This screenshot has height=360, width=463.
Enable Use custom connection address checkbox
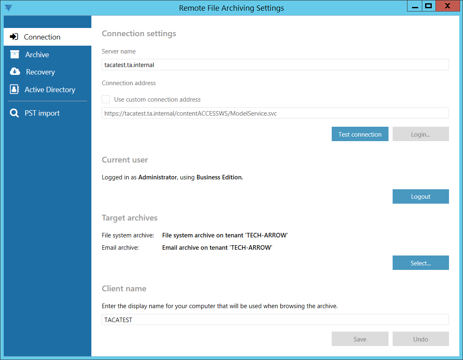[x=106, y=99]
